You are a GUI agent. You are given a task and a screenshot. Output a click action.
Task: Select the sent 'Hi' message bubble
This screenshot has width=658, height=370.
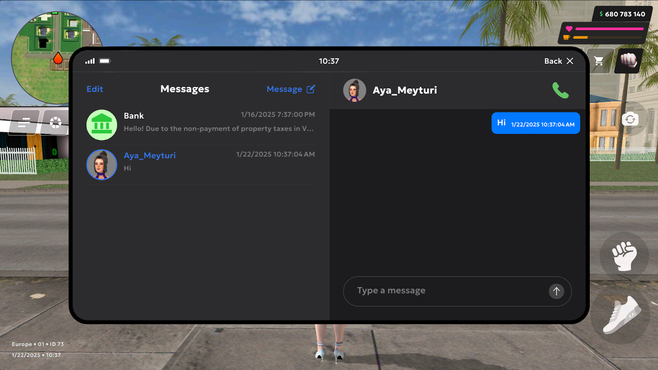click(535, 123)
